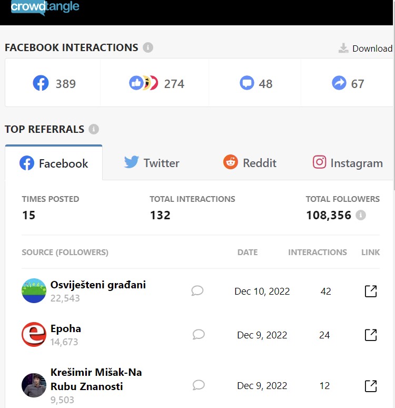Open info icon next to Top Referrals
Screen dimensions: 395x408
pyautogui.click(x=94, y=129)
